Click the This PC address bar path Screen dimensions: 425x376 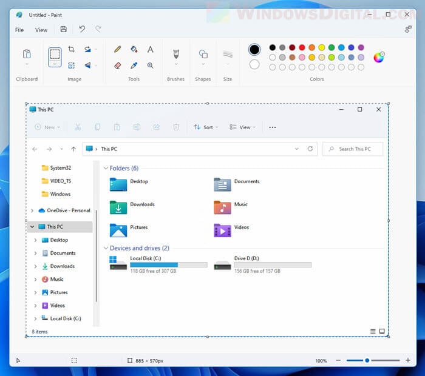tap(109, 149)
